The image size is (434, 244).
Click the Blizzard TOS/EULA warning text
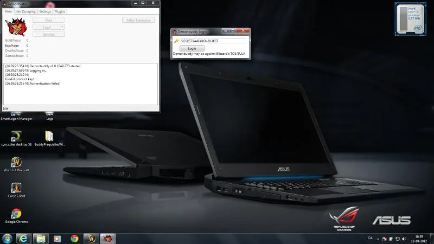pos(209,54)
